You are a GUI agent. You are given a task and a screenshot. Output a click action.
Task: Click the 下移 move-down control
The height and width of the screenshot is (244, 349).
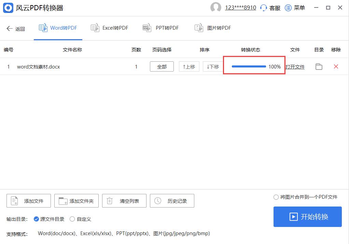point(212,66)
